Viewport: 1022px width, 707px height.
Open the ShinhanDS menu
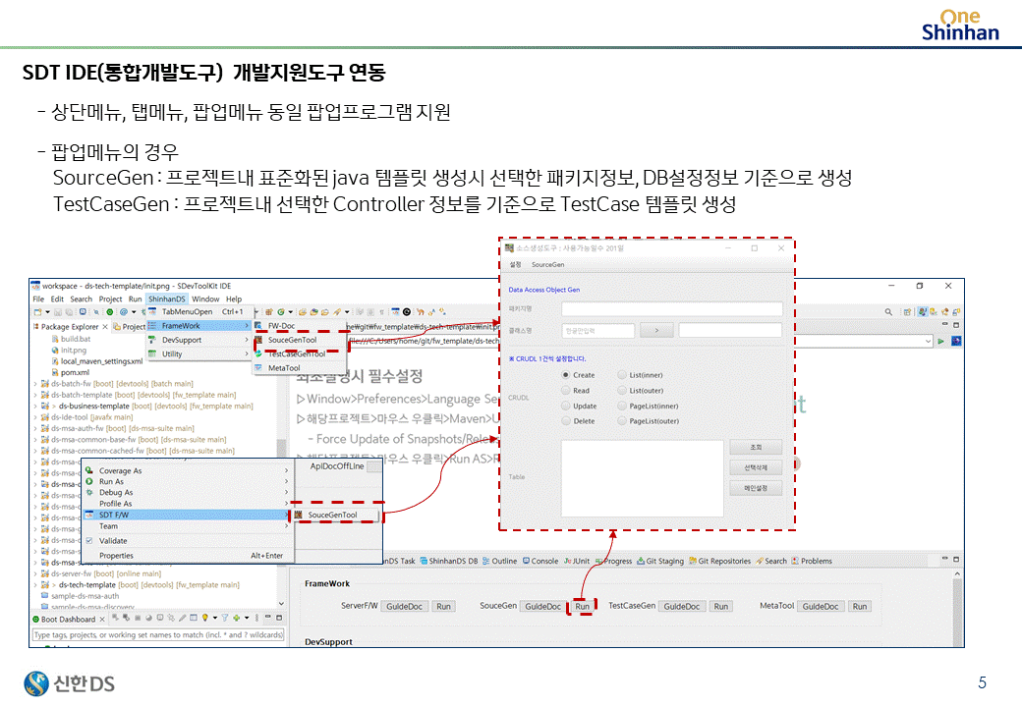167,299
